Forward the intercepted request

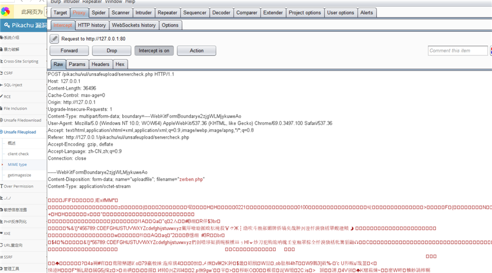[69, 50]
